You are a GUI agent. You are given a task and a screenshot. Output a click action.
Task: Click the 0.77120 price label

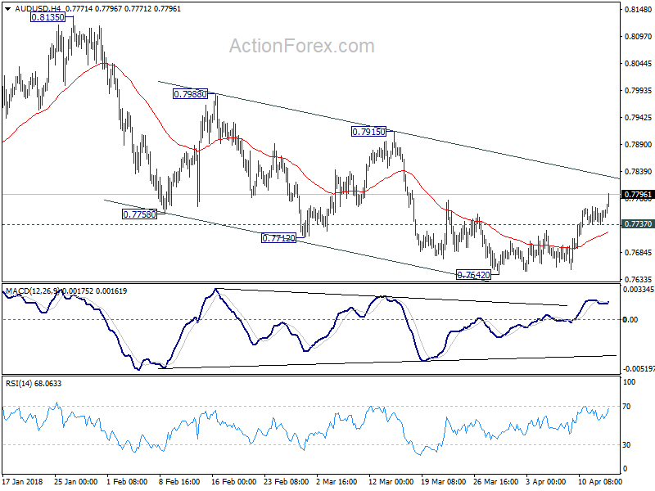(278, 238)
